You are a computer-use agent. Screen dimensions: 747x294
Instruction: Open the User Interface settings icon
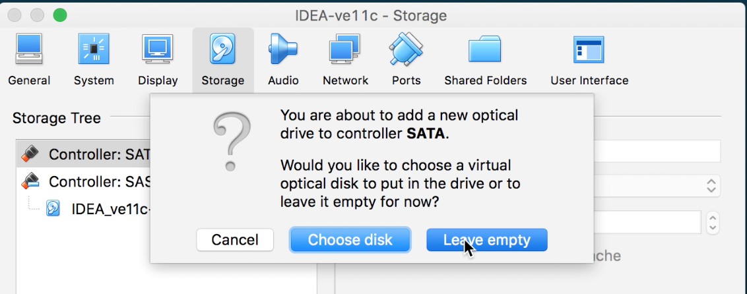click(589, 60)
